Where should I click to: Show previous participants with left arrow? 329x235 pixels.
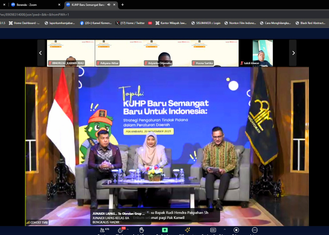point(40,53)
